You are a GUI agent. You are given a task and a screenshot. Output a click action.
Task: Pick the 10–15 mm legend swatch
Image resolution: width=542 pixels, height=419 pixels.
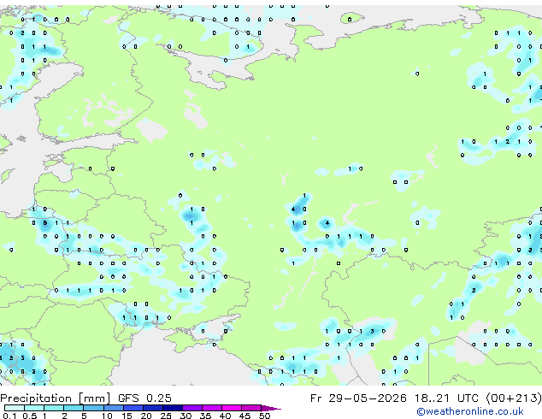coord(114,408)
